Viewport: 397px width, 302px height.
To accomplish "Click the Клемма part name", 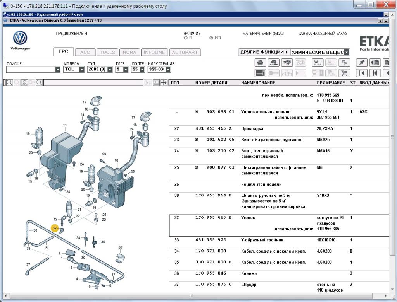I will click(x=249, y=273).
